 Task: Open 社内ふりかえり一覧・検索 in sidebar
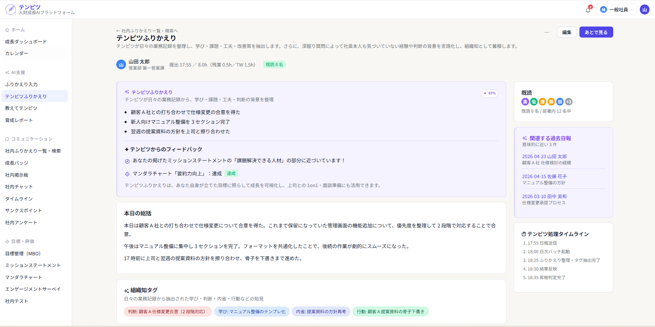(x=35, y=151)
